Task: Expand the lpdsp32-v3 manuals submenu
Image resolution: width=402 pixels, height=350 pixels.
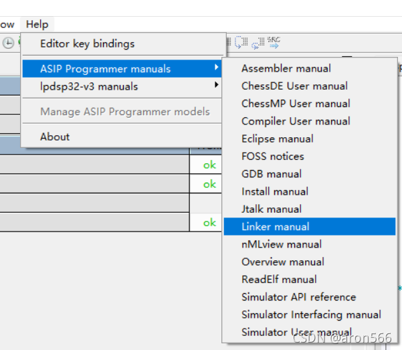Action: pyautogui.click(x=122, y=86)
